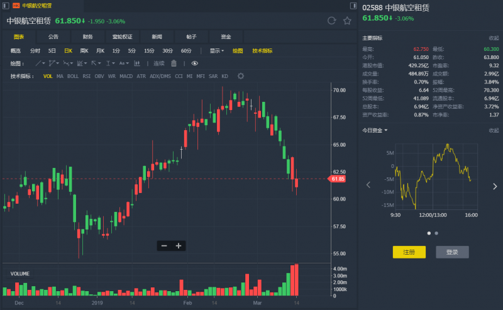Zoom out chart with minus button
The image size is (503, 310).
pyautogui.click(x=164, y=246)
